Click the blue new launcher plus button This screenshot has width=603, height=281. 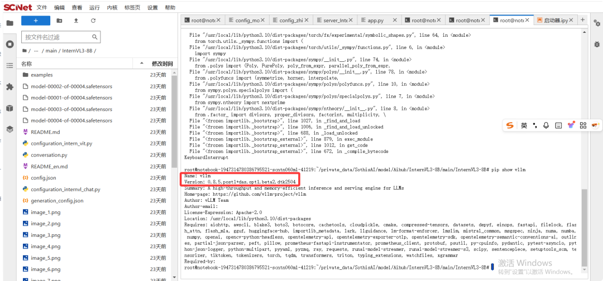point(36,21)
